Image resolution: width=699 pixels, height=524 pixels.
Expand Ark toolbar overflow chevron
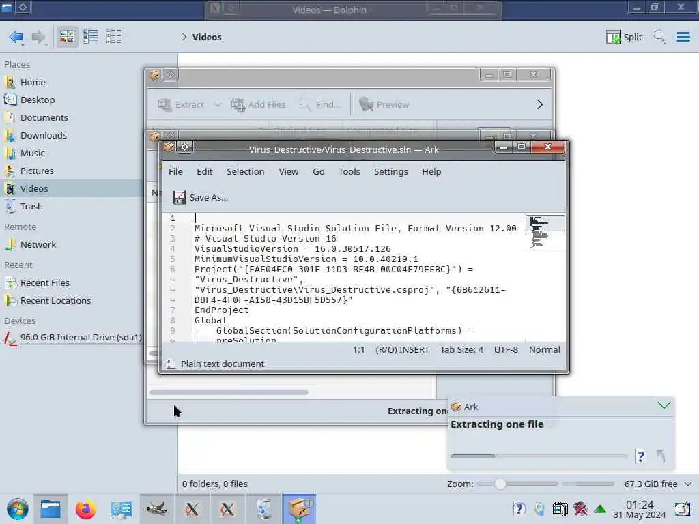pyautogui.click(x=540, y=104)
